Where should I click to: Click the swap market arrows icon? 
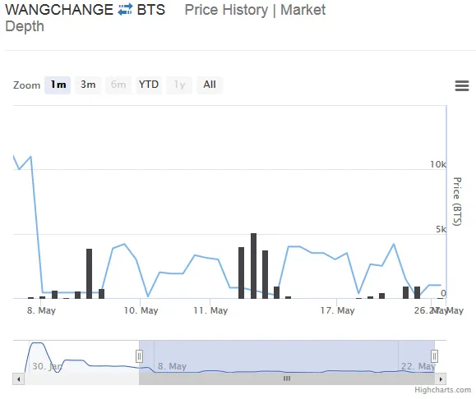tap(125, 9)
